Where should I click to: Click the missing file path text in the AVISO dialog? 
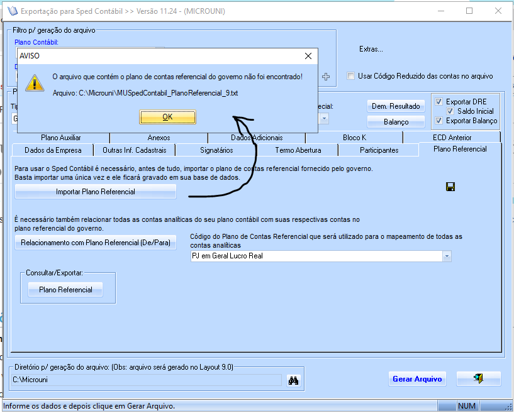click(x=145, y=93)
